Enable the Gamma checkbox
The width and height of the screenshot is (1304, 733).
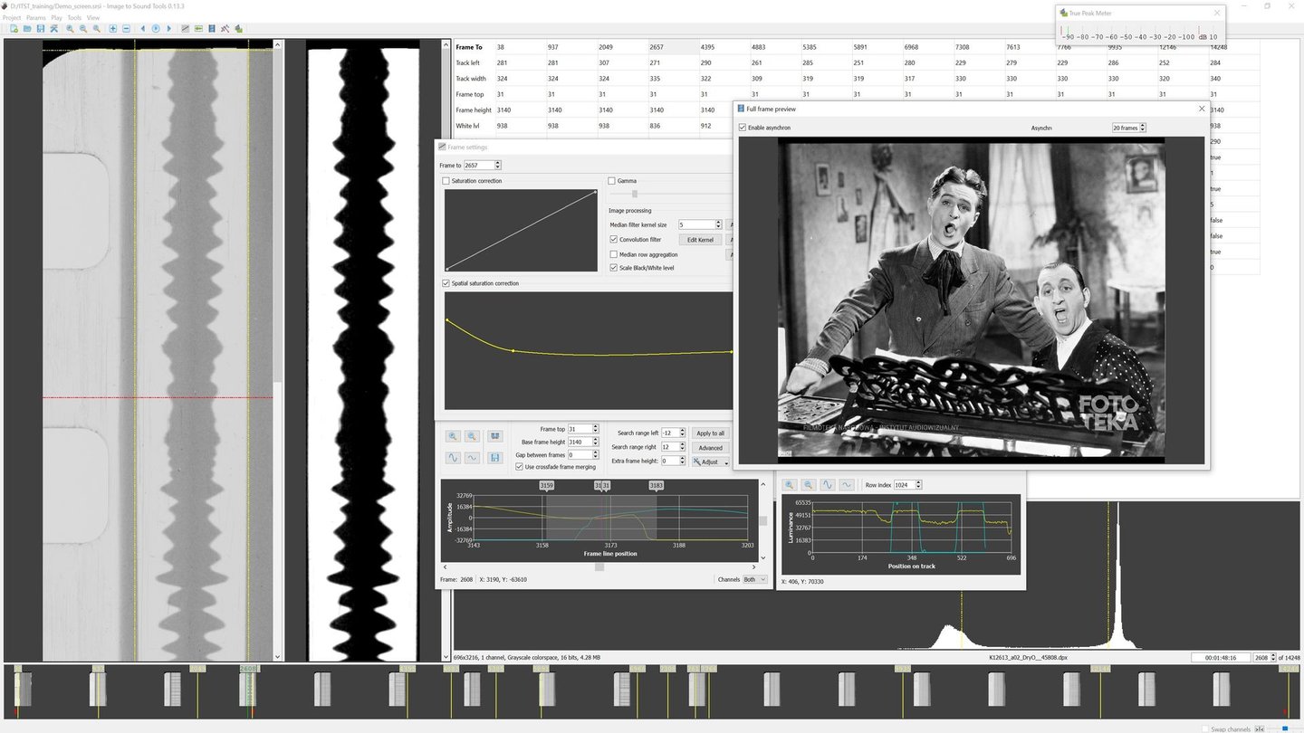(612, 181)
